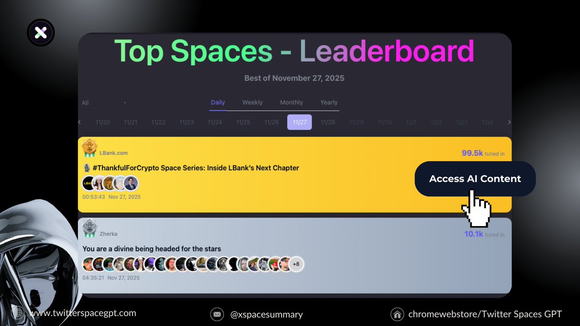
Task: Open the LBank.com host name
Action: click(x=114, y=153)
